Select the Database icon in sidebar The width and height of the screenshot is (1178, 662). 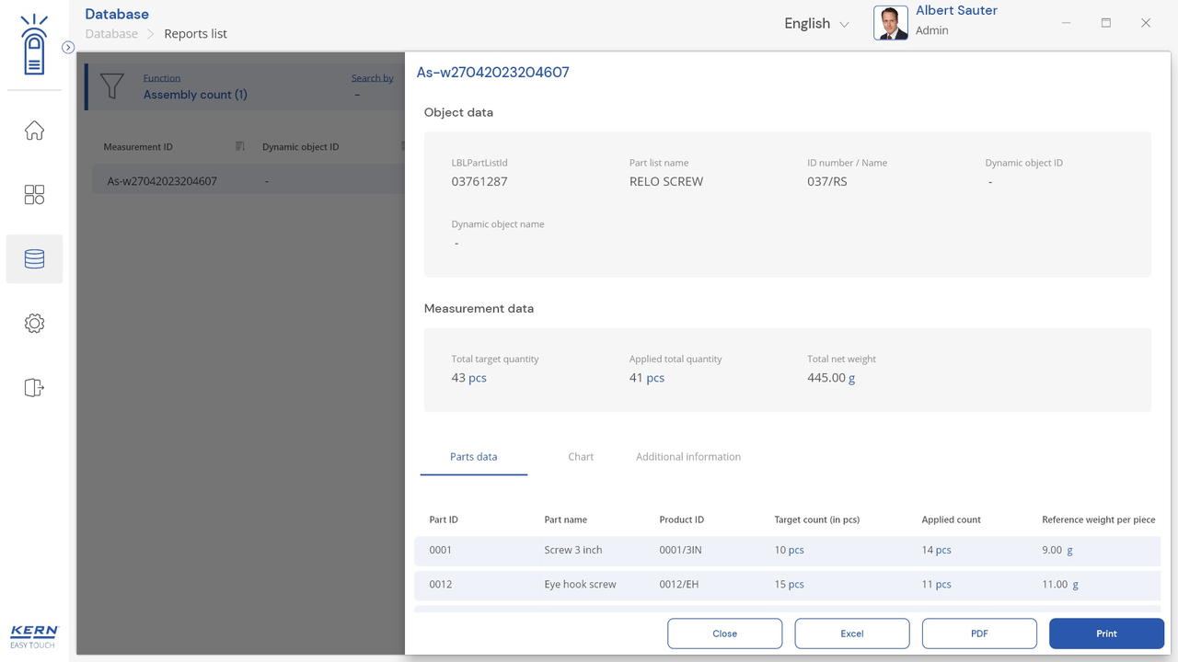(x=34, y=259)
